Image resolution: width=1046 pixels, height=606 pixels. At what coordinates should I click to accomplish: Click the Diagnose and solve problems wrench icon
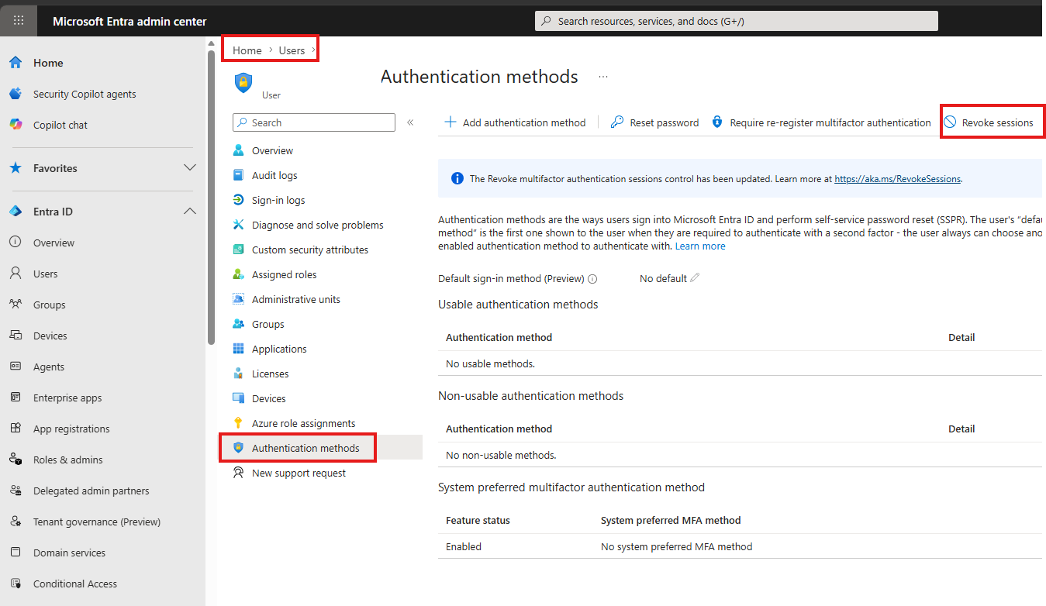(239, 225)
